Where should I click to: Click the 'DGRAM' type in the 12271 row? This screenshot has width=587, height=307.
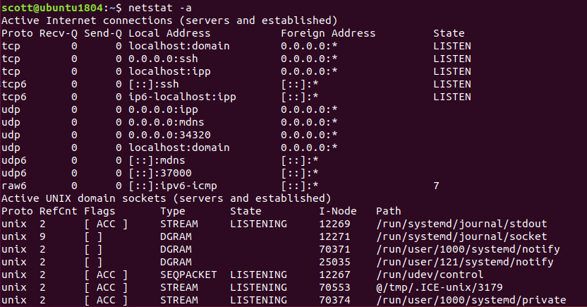(176, 236)
